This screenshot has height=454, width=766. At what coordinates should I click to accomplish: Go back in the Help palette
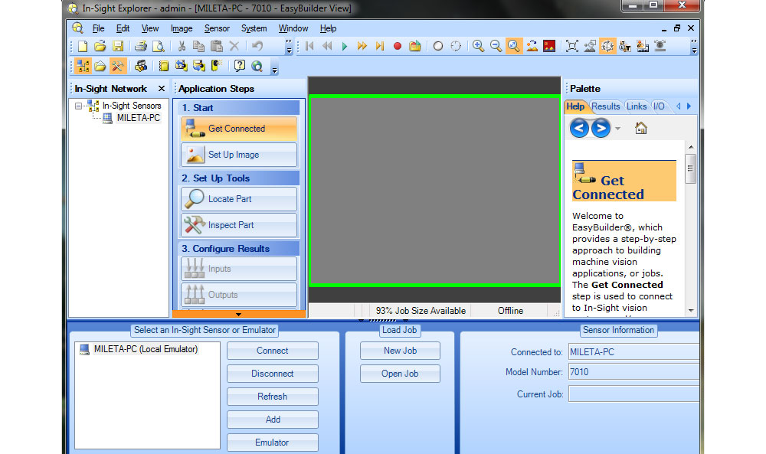(x=579, y=129)
